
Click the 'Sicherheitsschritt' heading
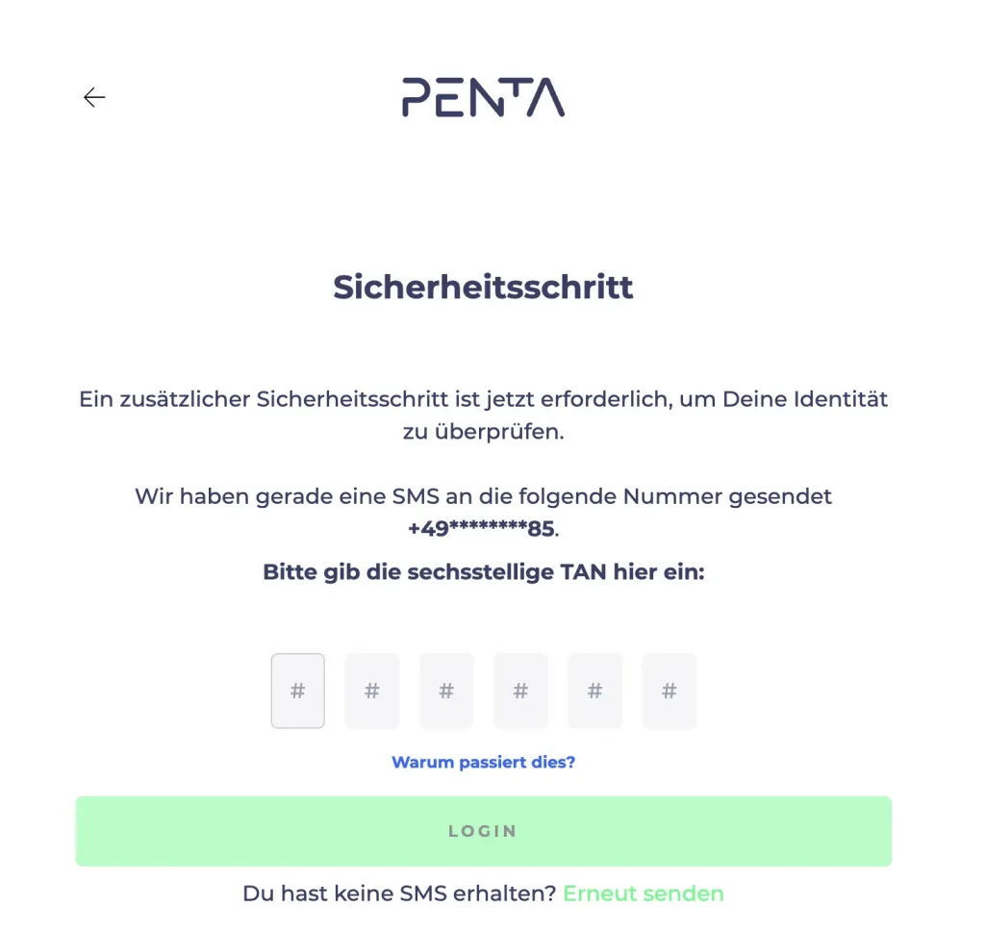coord(483,287)
